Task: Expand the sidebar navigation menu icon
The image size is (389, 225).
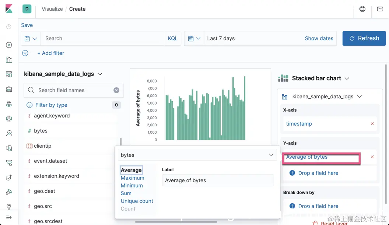Action: coord(9,217)
